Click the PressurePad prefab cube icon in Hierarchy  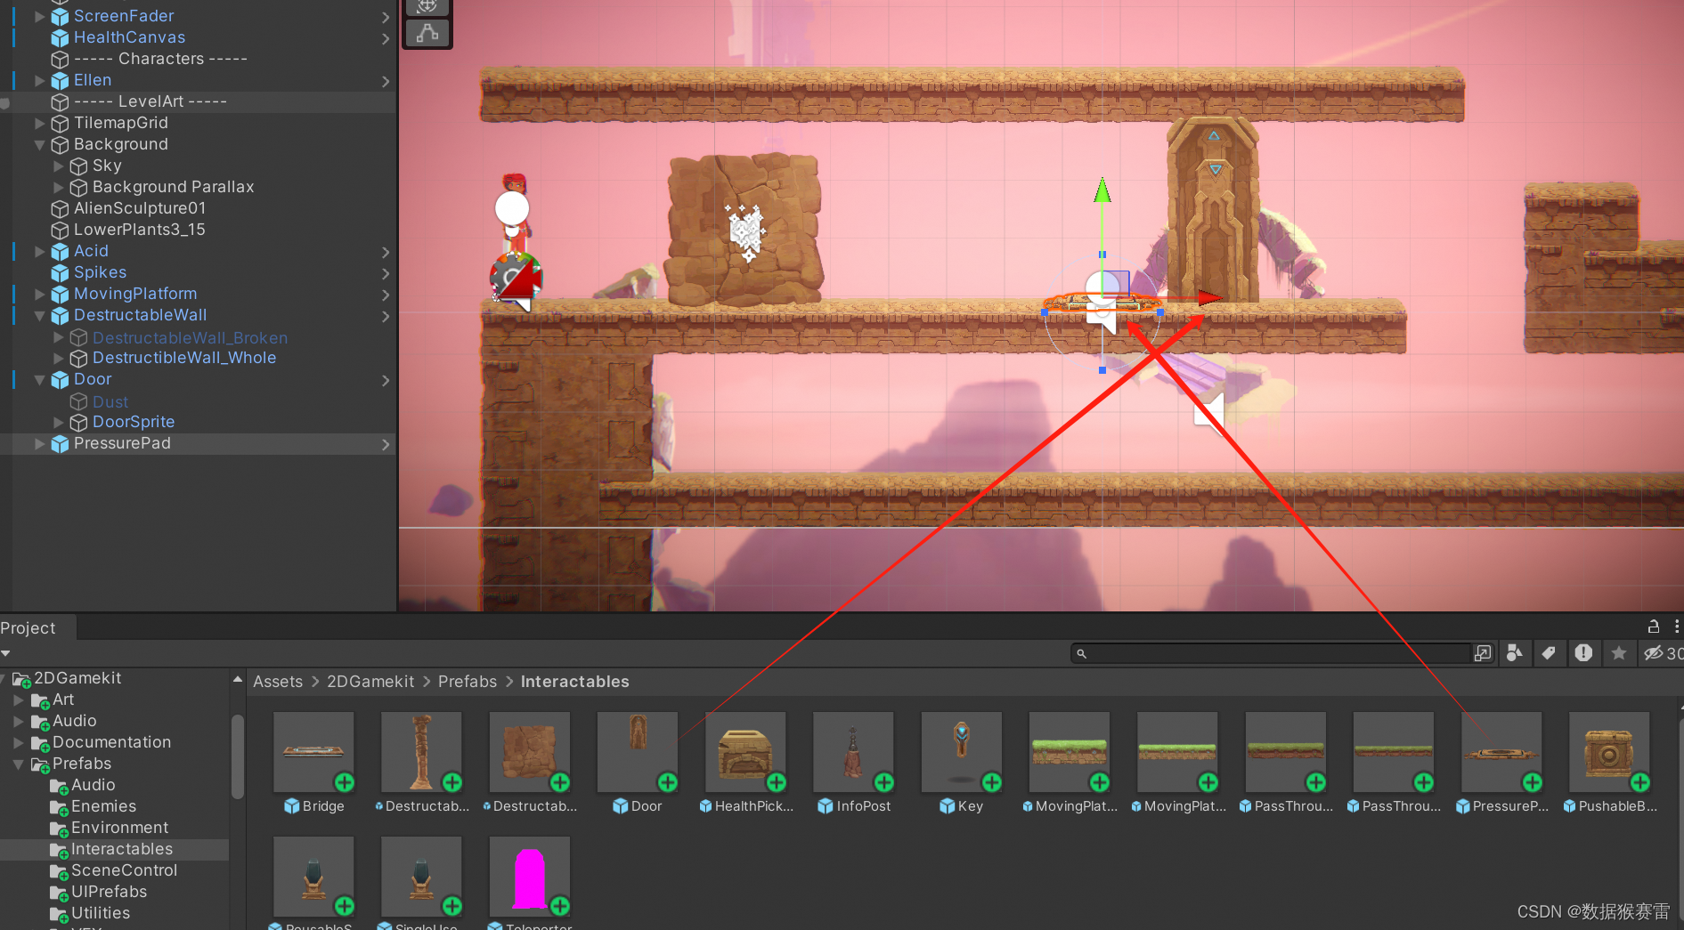tap(60, 443)
